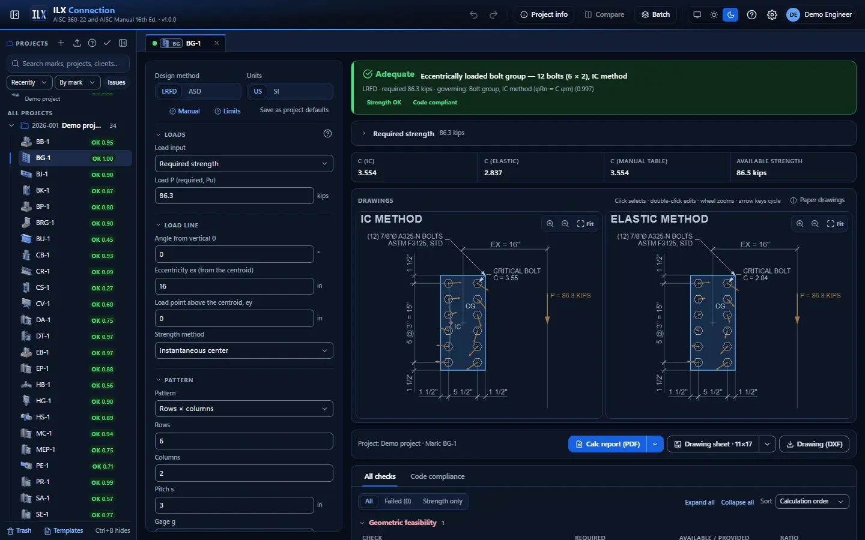Zoom in on IC Method drawing
Screen dimensions: 865x540
point(550,224)
